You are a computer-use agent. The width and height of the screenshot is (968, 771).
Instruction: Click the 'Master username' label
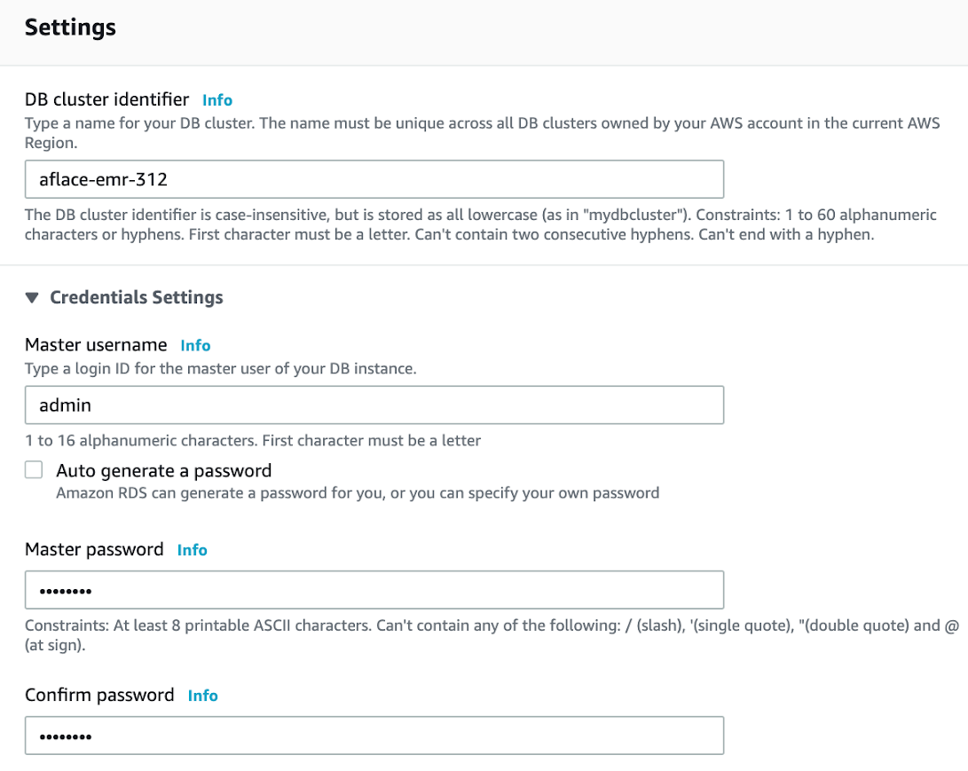click(x=96, y=344)
